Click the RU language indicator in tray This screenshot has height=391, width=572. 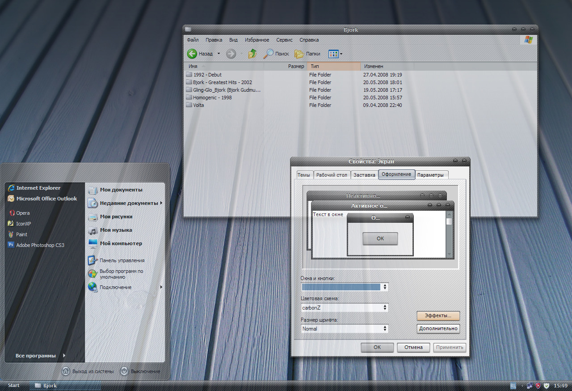click(x=513, y=385)
